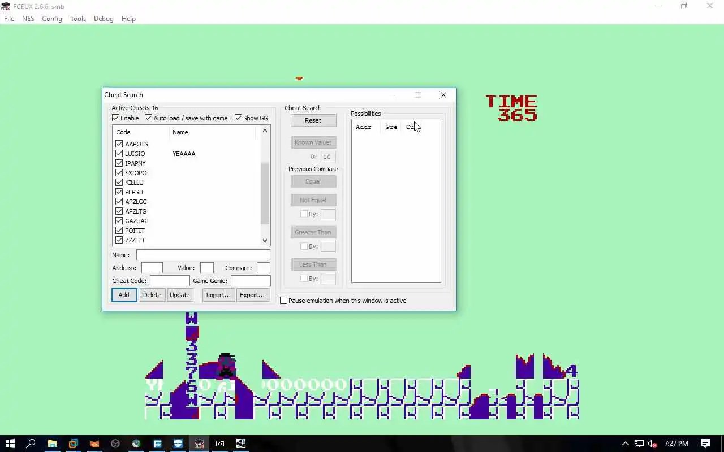Toggle the Show GG checkbox
This screenshot has height=452, width=724.
click(x=238, y=118)
